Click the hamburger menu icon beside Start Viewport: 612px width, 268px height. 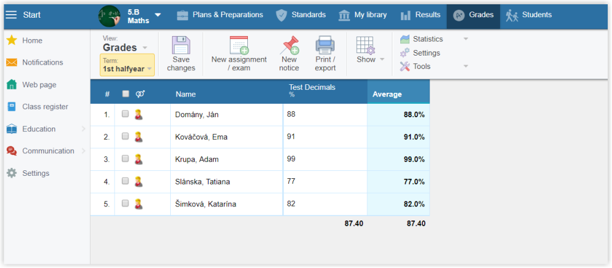(x=11, y=15)
